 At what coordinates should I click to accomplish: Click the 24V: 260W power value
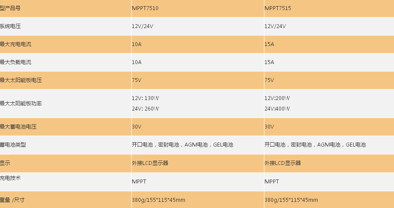(145, 108)
